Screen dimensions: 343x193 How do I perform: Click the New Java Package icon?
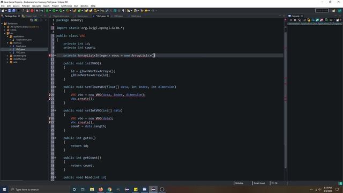pos(75,11)
